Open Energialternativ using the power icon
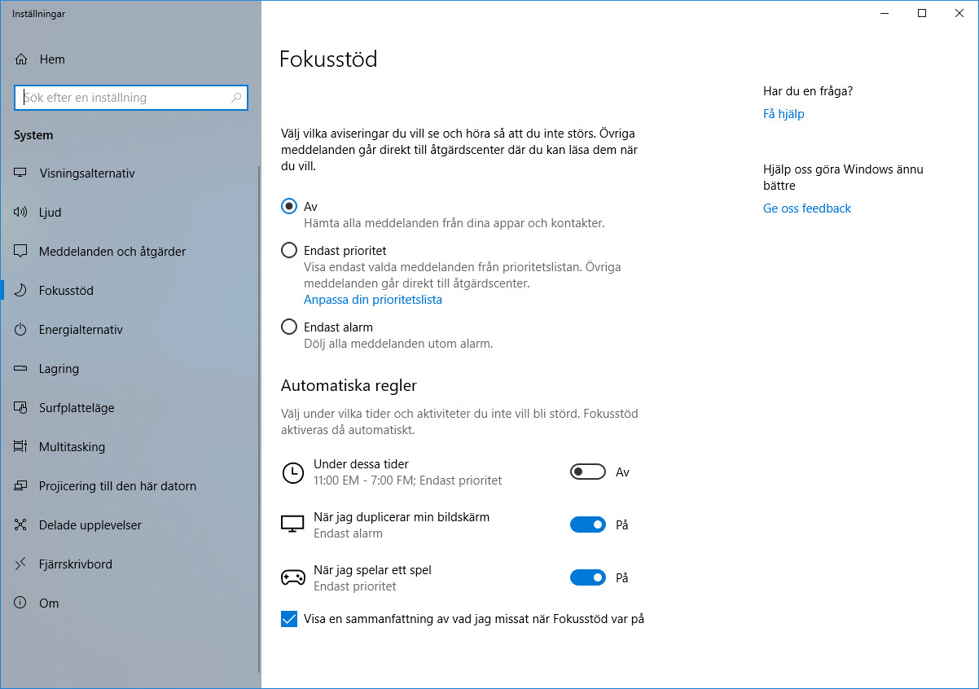Viewport: 979px width, 689px height. pyautogui.click(x=20, y=329)
